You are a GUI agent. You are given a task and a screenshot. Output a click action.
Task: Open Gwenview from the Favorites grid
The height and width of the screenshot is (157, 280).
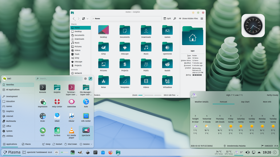tap(71, 103)
